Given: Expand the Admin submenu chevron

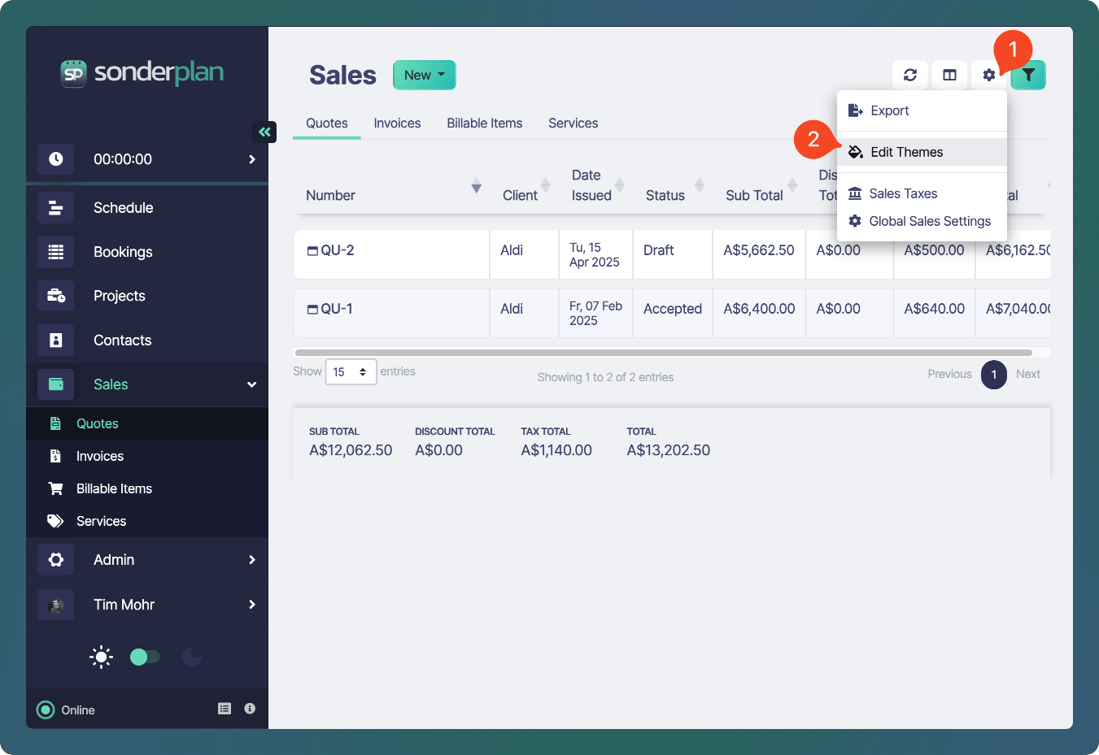Looking at the screenshot, I should 252,560.
